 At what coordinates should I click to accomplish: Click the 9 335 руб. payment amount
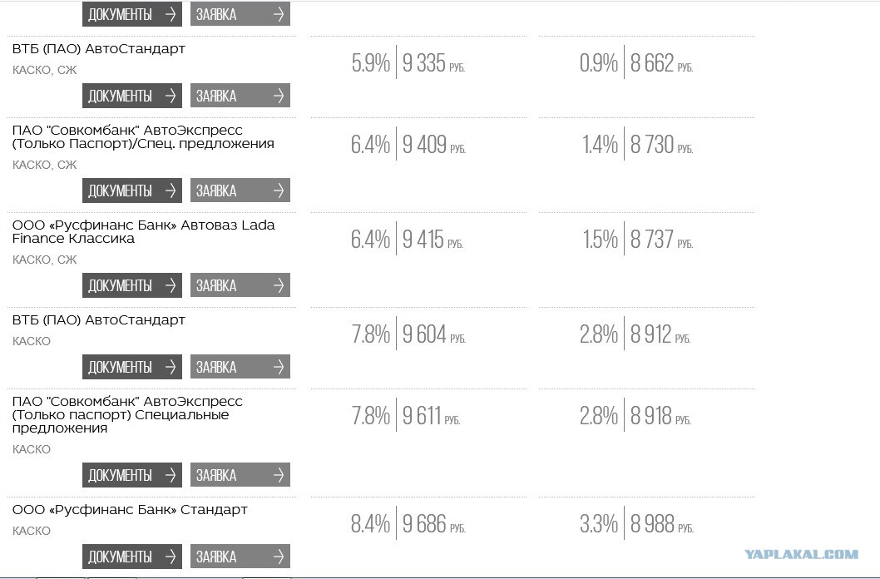click(x=433, y=63)
